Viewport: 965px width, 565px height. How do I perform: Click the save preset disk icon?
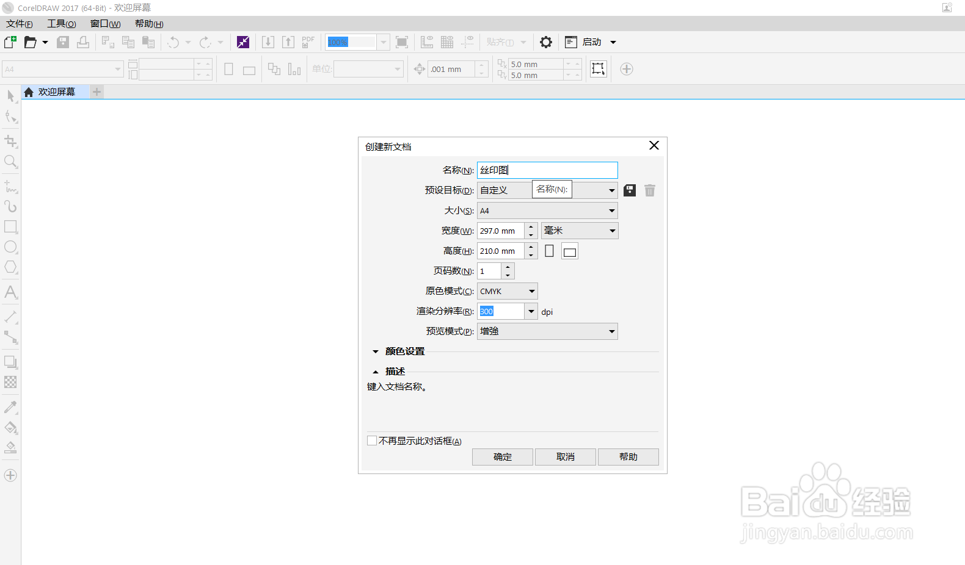630,190
